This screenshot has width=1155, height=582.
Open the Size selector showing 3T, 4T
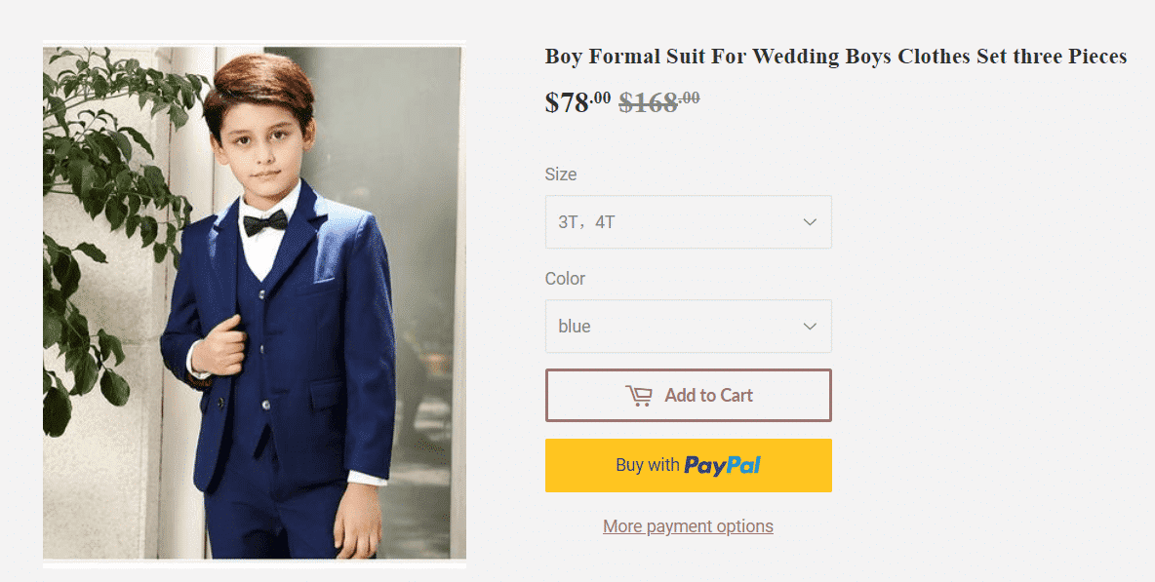point(688,221)
